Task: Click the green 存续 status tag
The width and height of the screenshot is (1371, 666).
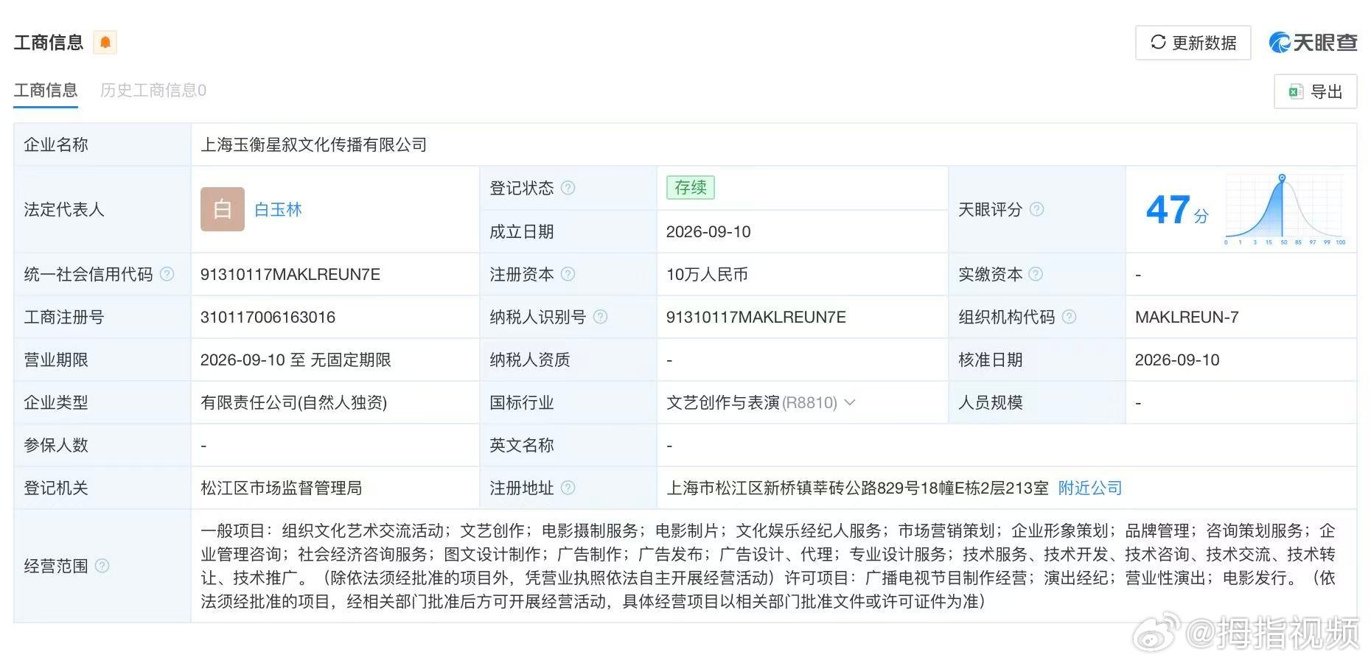Action: coord(691,188)
